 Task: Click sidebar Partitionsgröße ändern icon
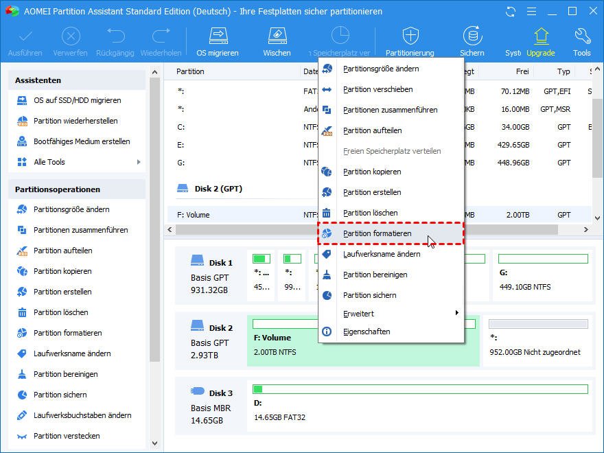pyautogui.click(x=22, y=209)
